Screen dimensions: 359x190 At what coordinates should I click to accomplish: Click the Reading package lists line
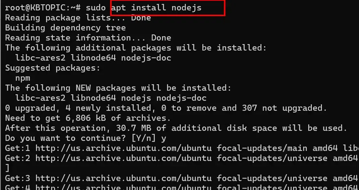click(78, 18)
